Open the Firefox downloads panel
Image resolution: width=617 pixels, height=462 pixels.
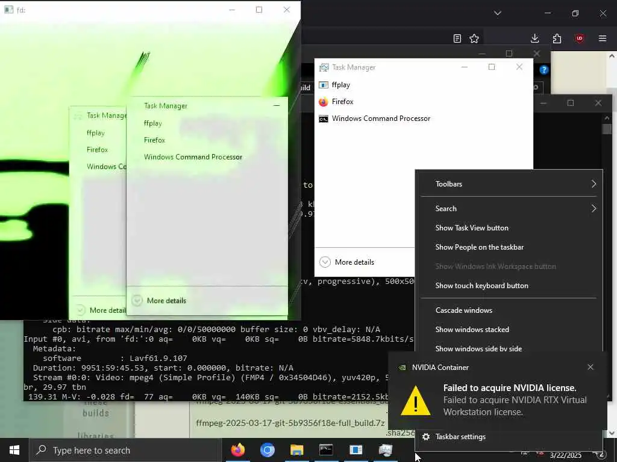(x=535, y=38)
